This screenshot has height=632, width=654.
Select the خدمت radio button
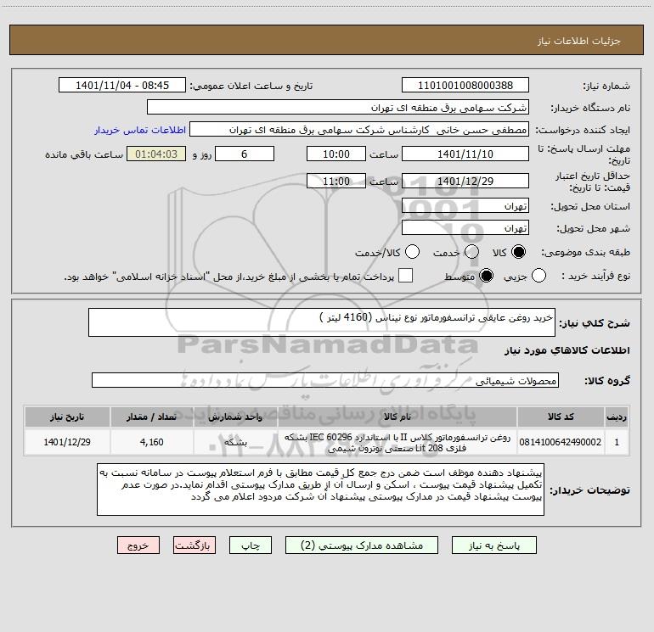coord(471,252)
